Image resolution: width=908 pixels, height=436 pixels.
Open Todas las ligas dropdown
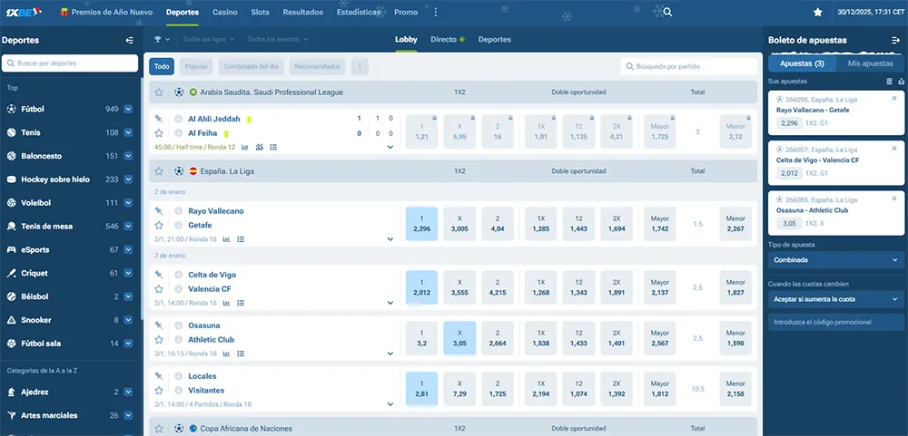click(208, 39)
